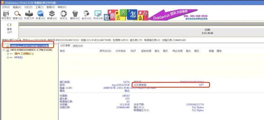Click total sectors value 234441648 in details
The image size is (264, 120).
point(123,107)
